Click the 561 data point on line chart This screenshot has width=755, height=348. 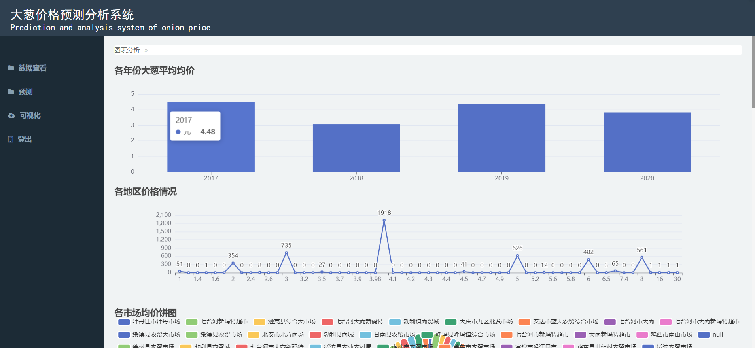pos(642,257)
